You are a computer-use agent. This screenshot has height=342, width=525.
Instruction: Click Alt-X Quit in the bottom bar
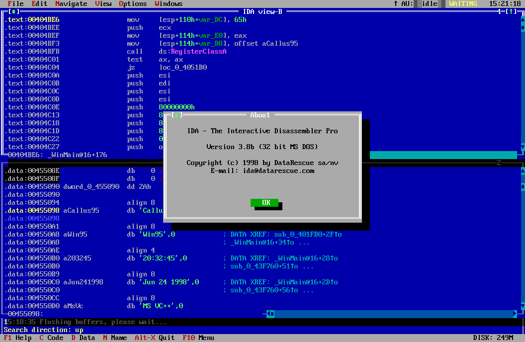point(155,338)
